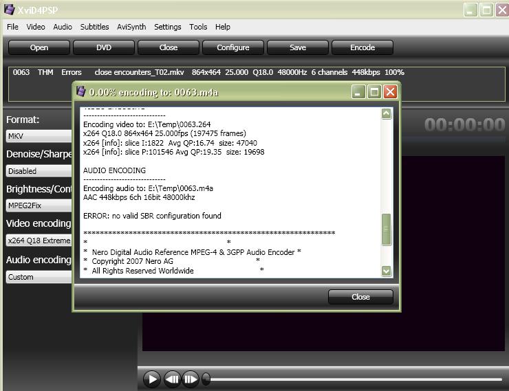Click the AUDIO ENCODING heading in log
Screen dimensions: 509x391
tap(114, 170)
